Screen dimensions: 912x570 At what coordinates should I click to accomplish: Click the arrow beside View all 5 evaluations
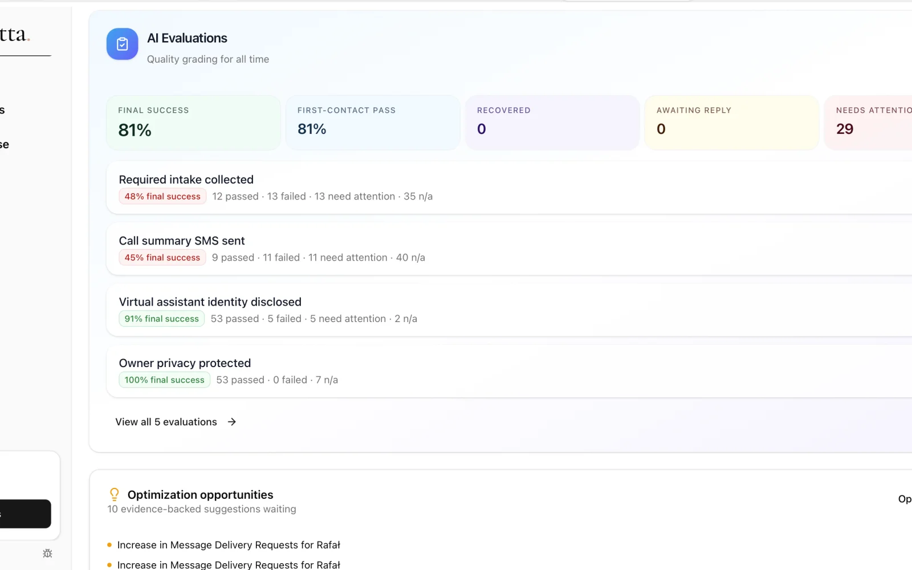tap(232, 422)
